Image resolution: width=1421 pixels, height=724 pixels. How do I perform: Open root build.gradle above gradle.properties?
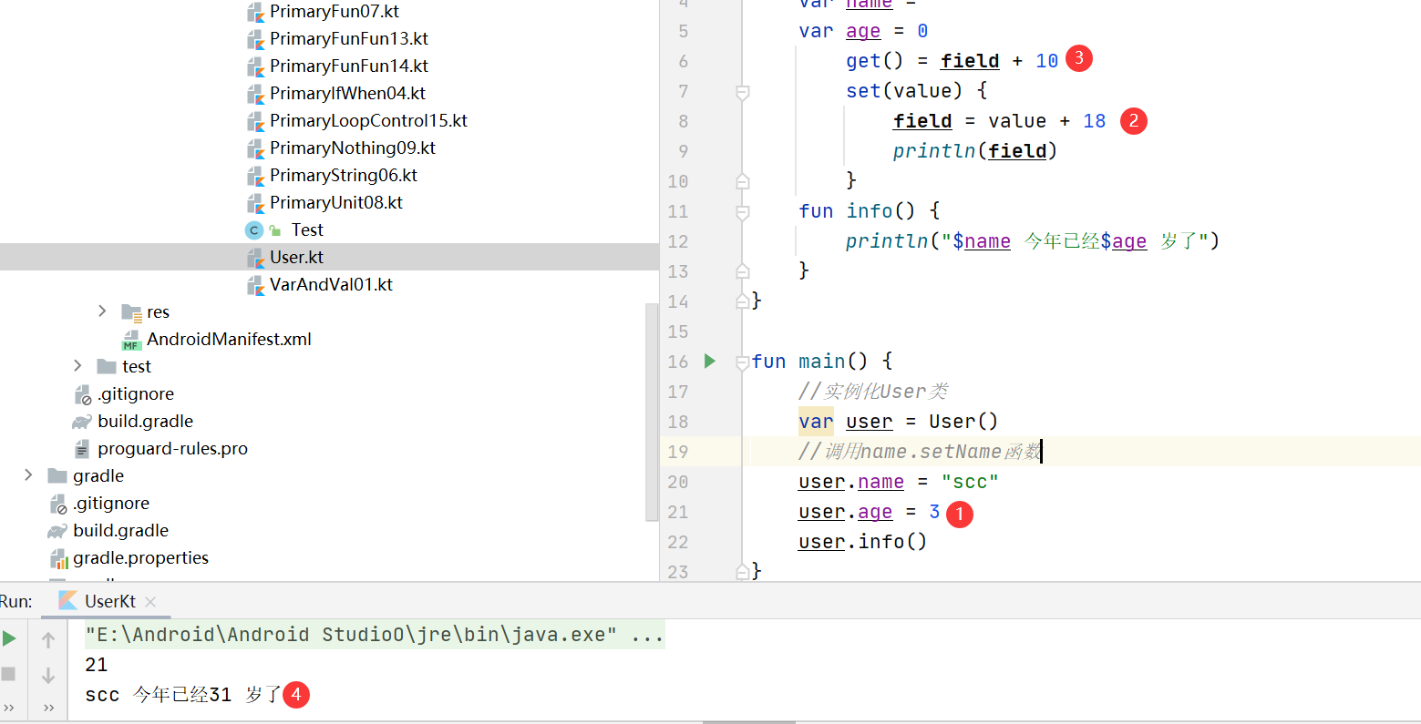click(x=120, y=531)
